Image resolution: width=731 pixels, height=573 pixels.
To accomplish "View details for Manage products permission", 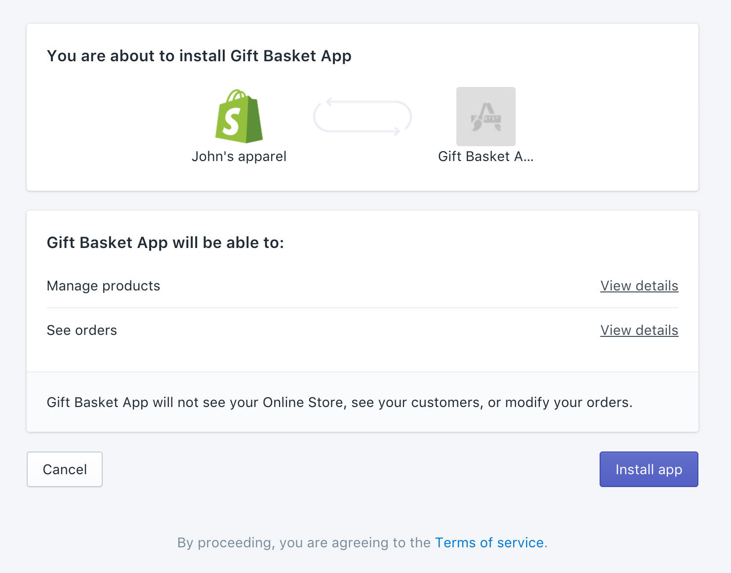I will point(639,286).
